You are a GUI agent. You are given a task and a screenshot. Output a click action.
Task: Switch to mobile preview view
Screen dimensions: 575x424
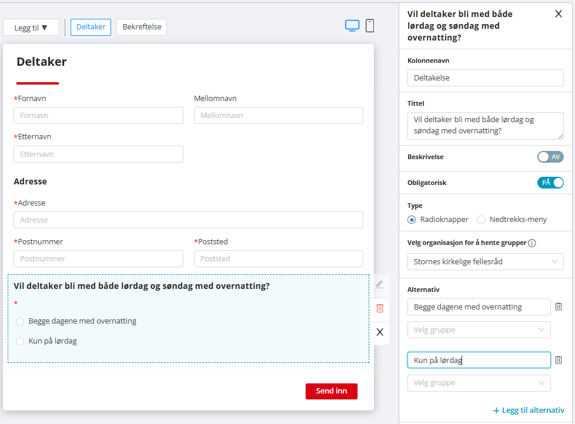[370, 25]
